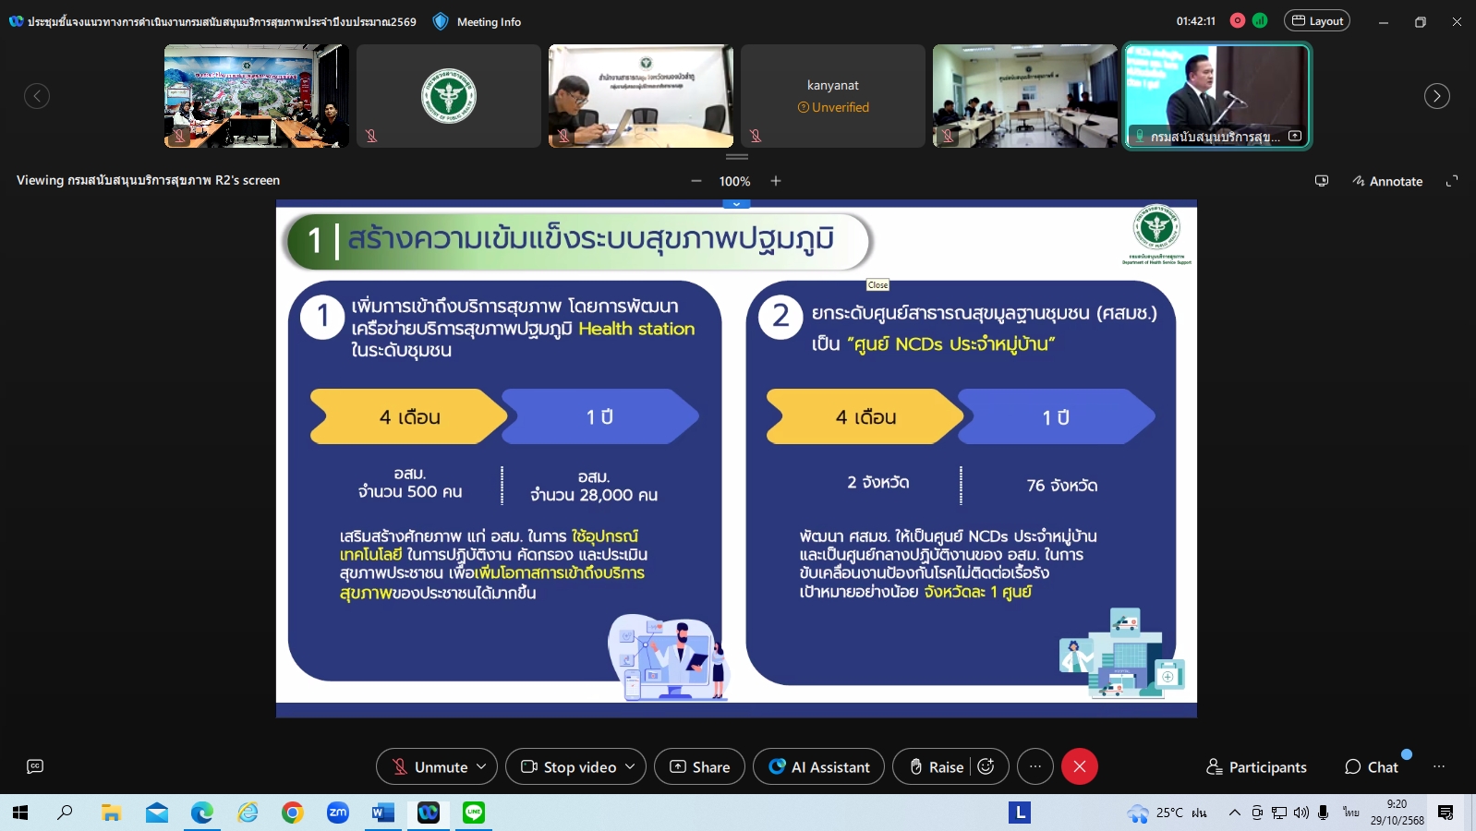
Task: Select kanyanat participant thumbnail
Action: (832, 96)
